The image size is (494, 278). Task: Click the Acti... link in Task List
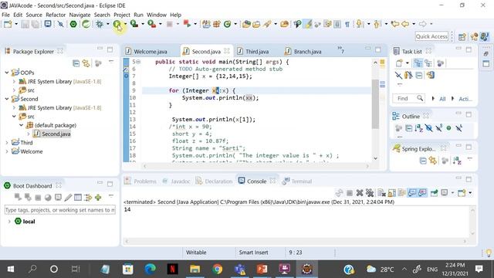click(x=465, y=99)
